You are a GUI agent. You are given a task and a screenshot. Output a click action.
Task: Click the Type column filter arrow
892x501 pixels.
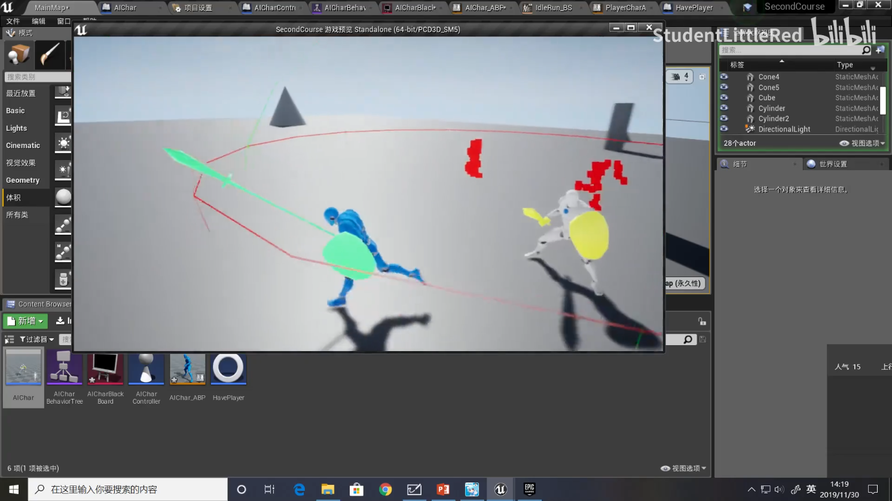pos(873,68)
